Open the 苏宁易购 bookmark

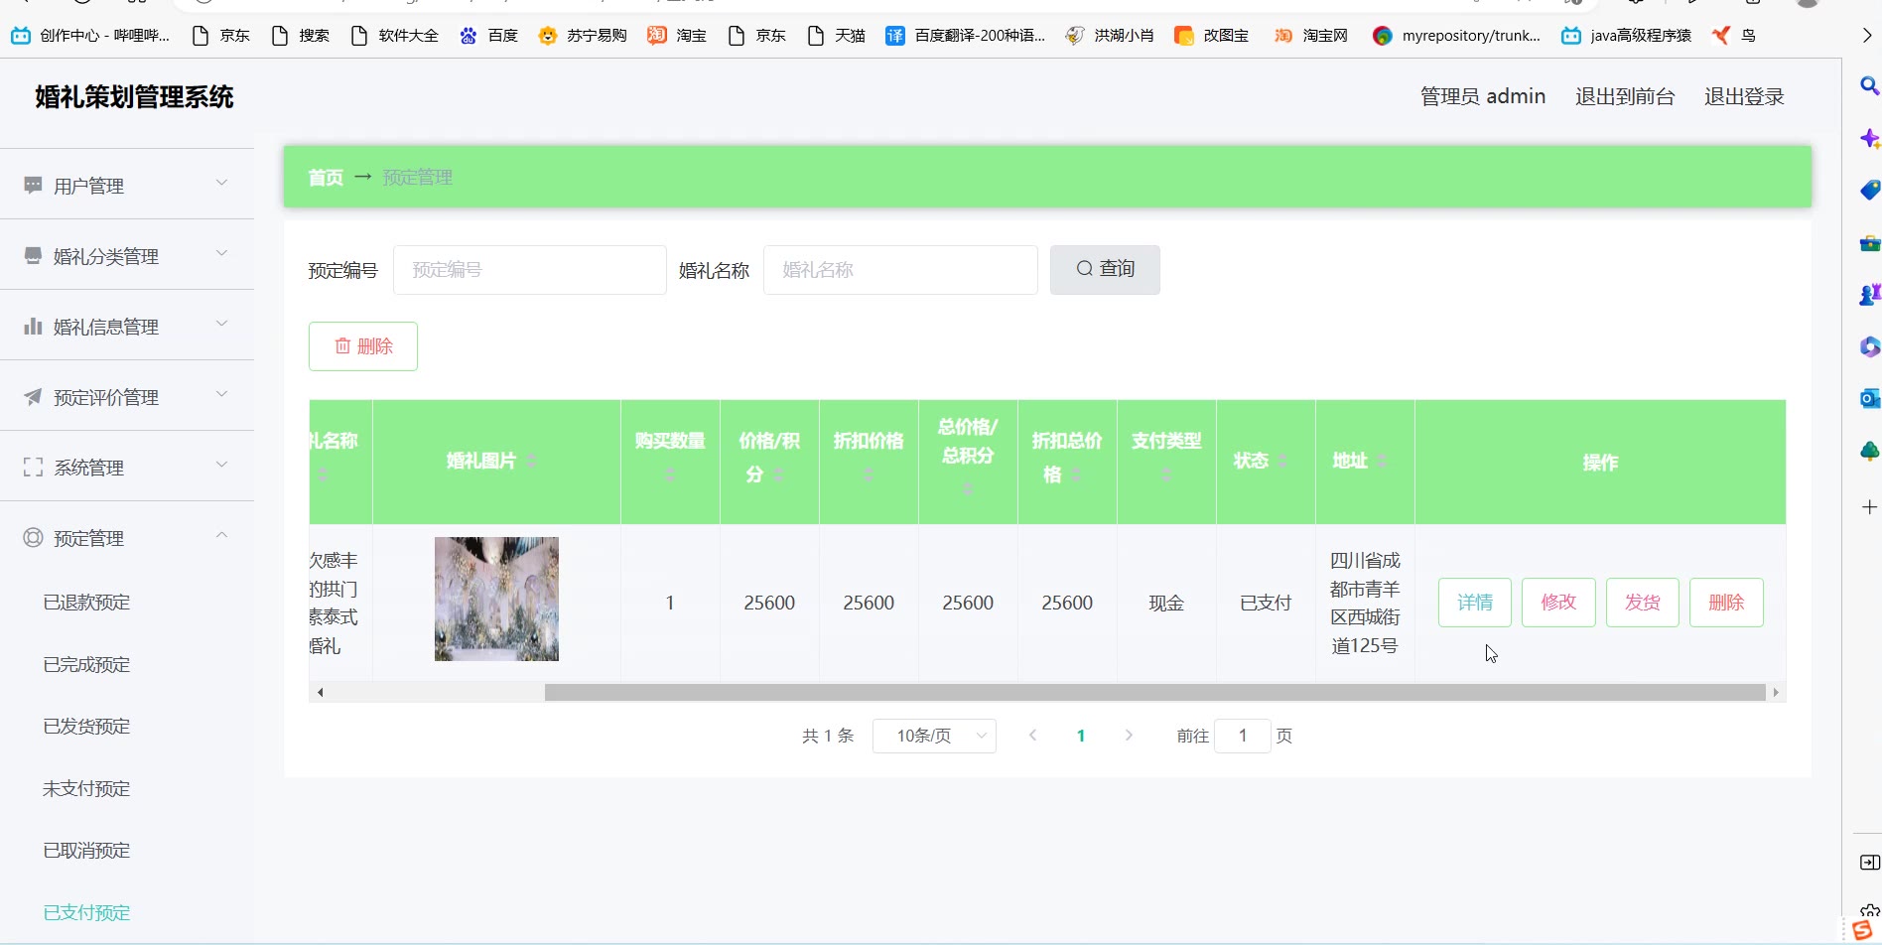tap(583, 36)
